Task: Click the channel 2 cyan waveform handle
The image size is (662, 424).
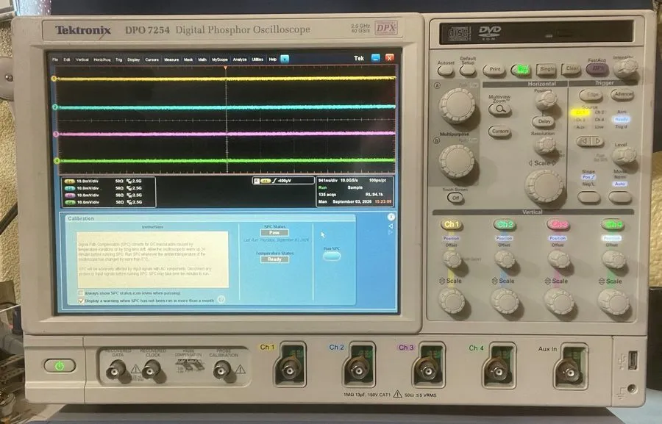Action: pos(54,107)
